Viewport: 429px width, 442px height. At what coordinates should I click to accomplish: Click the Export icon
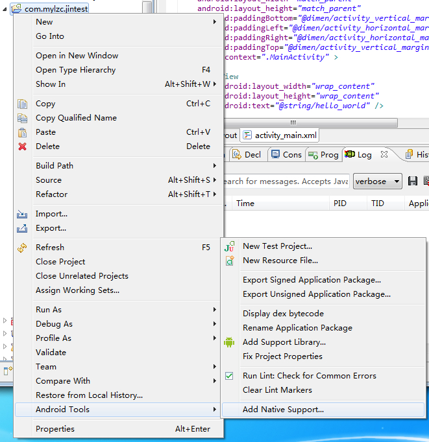pos(22,228)
